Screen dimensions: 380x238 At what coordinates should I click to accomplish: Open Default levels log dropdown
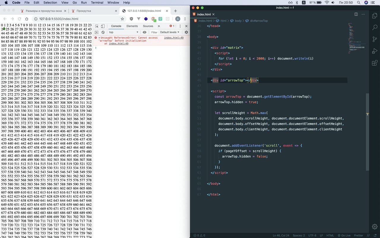coord(170,32)
